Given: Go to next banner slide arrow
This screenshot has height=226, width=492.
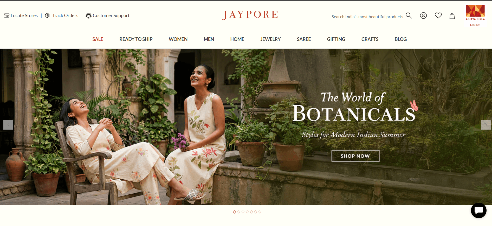Looking at the screenshot, I should [x=486, y=125].
